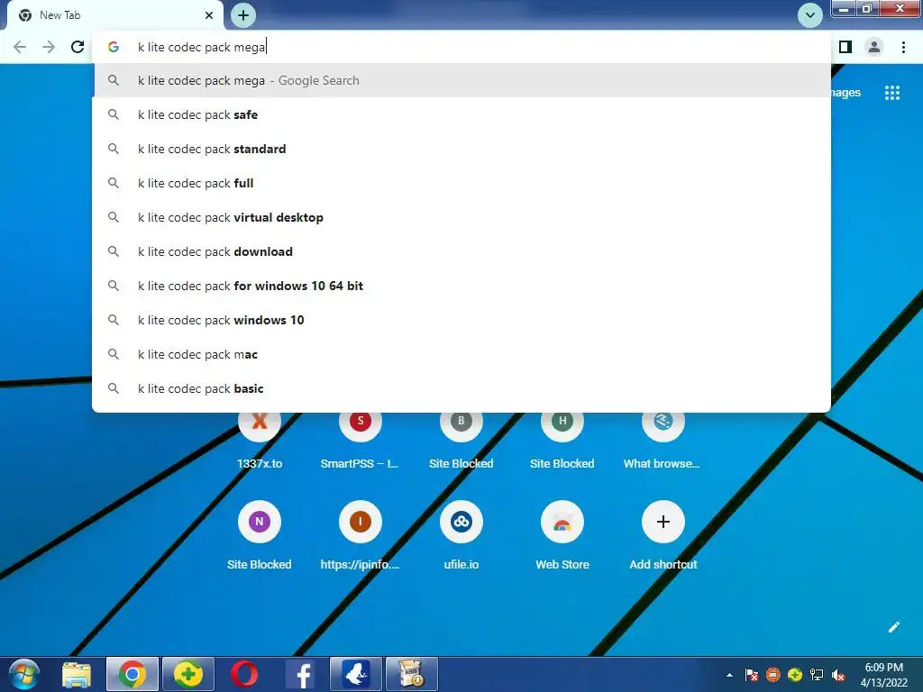The width and height of the screenshot is (923, 692).
Task: Choose suggestion 'k lite codec pack full'
Action: (461, 183)
